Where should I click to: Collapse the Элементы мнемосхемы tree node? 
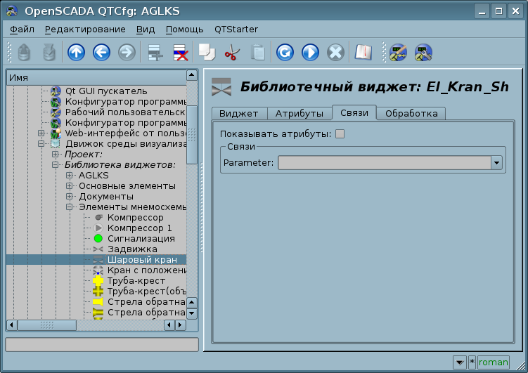coord(70,207)
